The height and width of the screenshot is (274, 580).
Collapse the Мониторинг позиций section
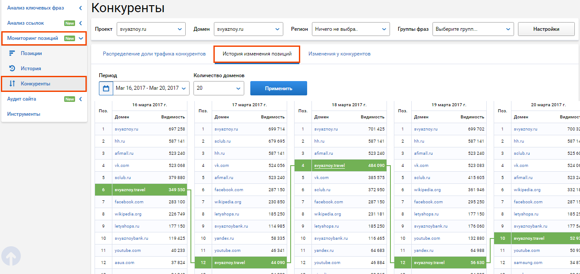tap(81, 38)
